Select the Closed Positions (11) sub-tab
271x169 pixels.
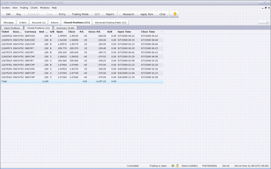tap(38, 28)
